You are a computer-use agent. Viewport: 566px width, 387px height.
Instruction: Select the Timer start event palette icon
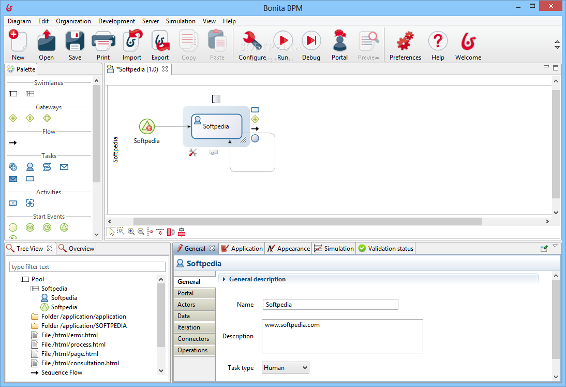click(47, 227)
